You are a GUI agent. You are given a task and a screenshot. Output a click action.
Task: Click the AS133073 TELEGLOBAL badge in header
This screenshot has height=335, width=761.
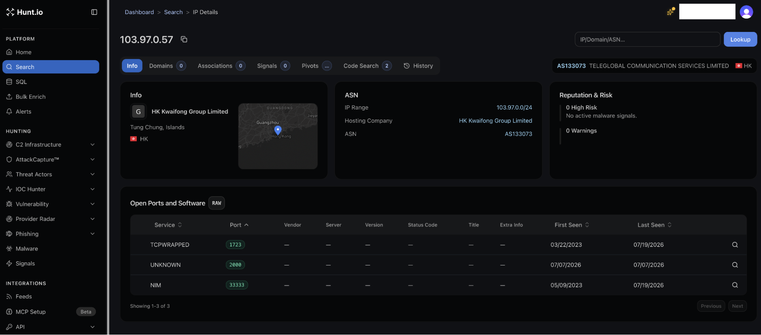pyautogui.click(x=654, y=66)
